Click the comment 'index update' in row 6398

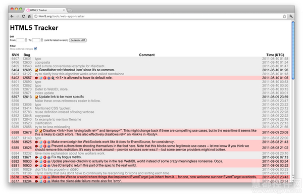pyautogui.click(x=44, y=93)
